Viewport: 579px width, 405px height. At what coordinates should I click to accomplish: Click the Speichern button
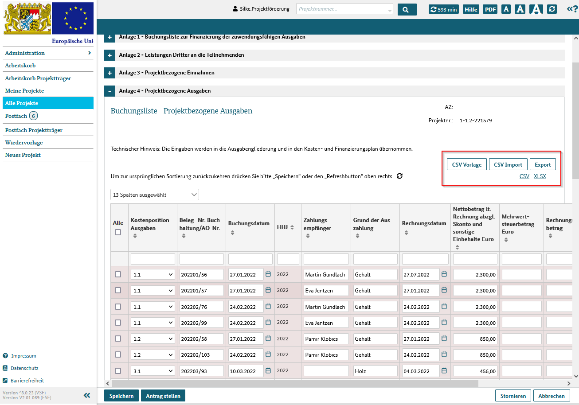pos(121,396)
